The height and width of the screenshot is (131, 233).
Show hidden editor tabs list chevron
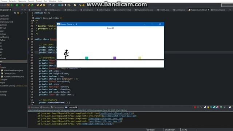(x=230, y=10)
